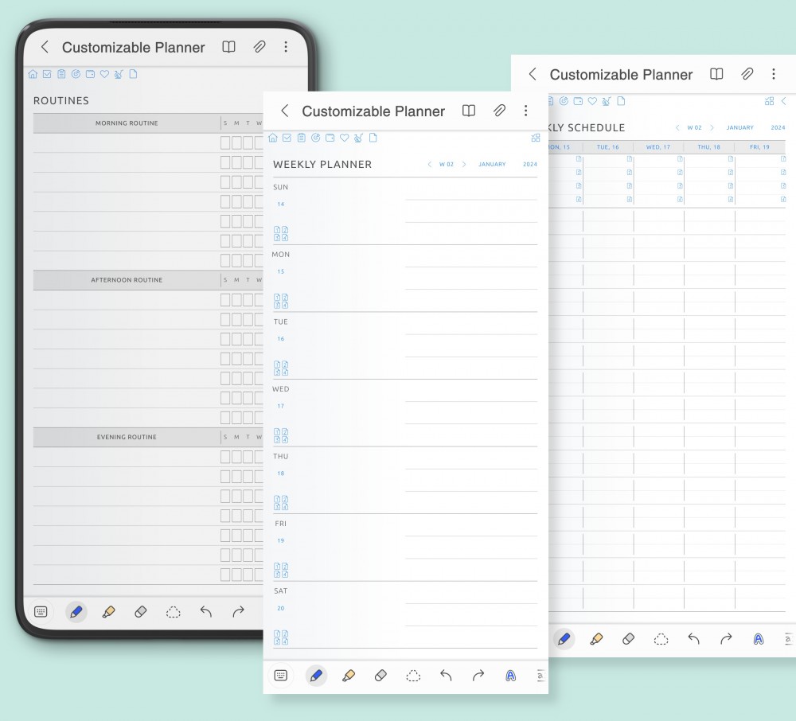Image resolution: width=796 pixels, height=721 pixels.
Task: Tick S checkbox in first Afternoon Routine row
Action: [x=225, y=300]
